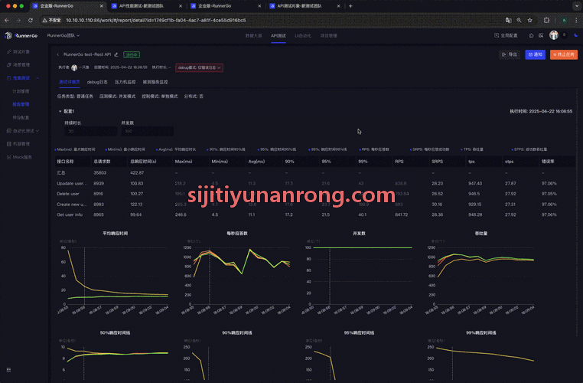Open 项目管理 top navigation
The width and height of the screenshot is (583, 383).
click(x=329, y=36)
